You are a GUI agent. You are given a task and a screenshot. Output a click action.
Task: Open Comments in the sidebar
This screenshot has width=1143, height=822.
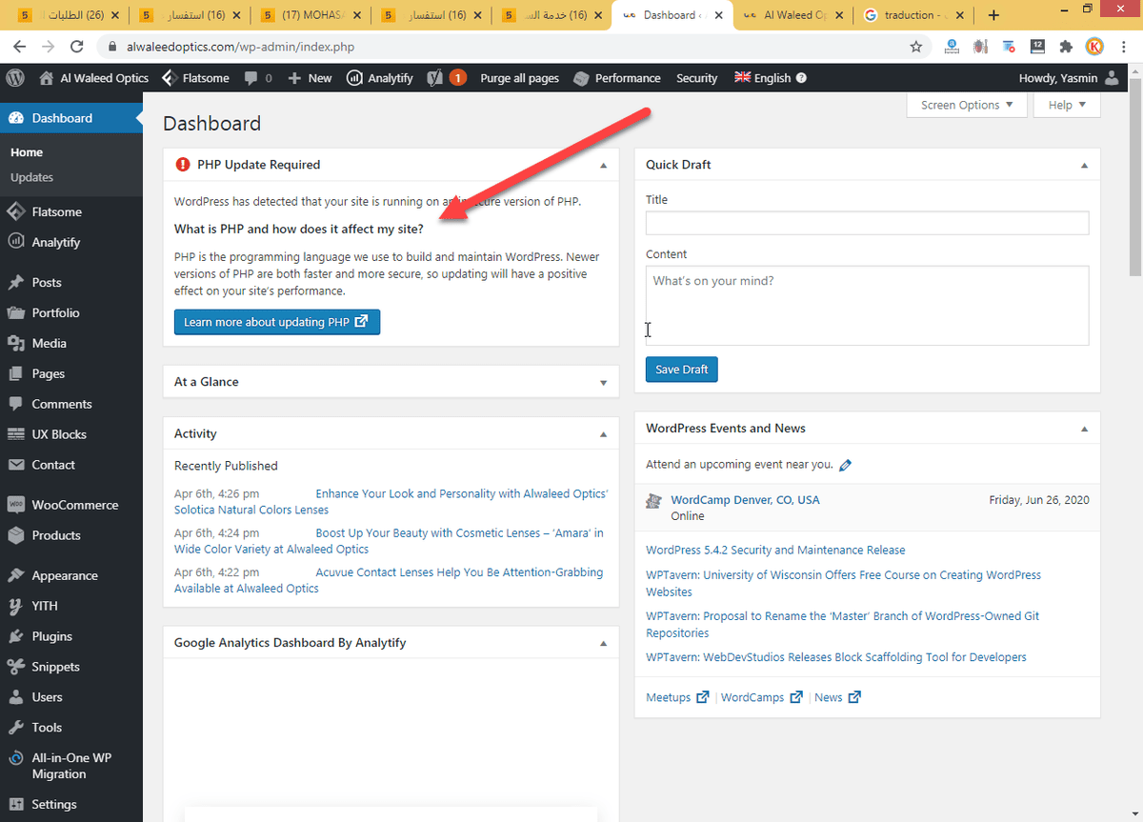tap(71, 404)
